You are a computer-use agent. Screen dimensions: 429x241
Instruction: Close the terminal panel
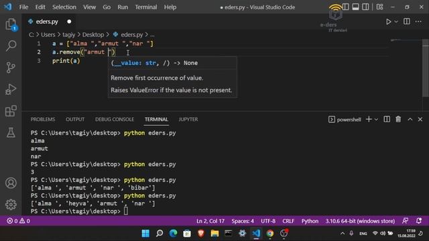point(420,119)
